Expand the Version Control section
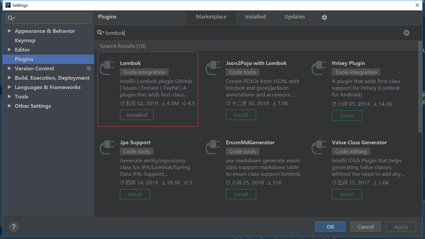 9,68
